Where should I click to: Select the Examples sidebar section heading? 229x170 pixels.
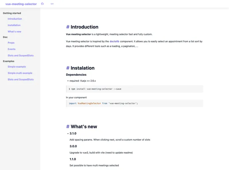point(9,61)
